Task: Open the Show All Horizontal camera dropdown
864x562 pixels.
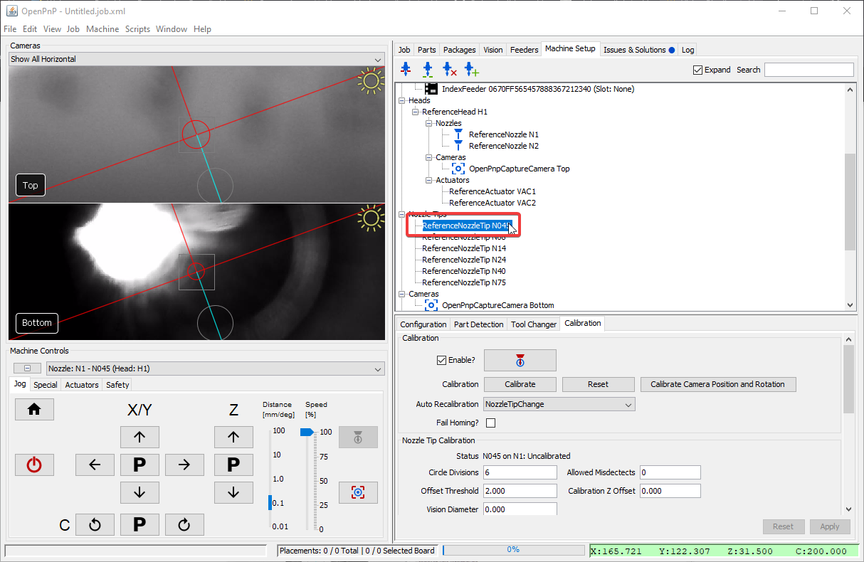Action: pos(196,60)
